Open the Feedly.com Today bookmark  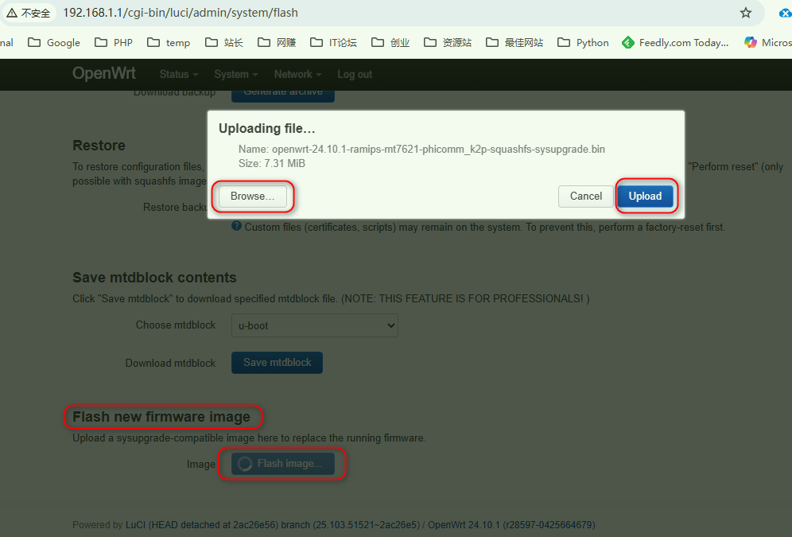point(675,43)
